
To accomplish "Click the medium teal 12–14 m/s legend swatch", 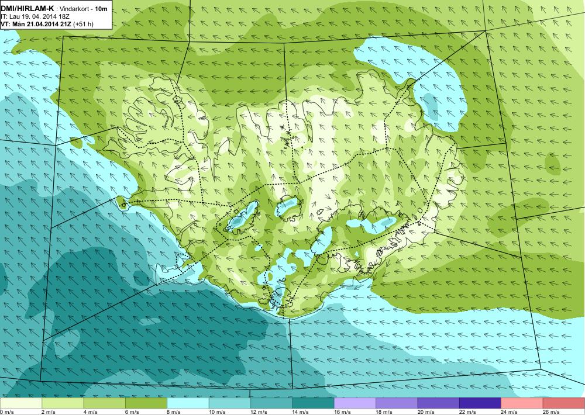I will [271, 403].
